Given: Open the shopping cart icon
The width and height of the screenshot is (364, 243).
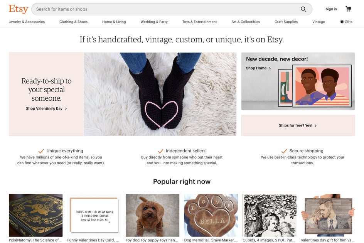Looking at the screenshot, I should pos(349,9).
